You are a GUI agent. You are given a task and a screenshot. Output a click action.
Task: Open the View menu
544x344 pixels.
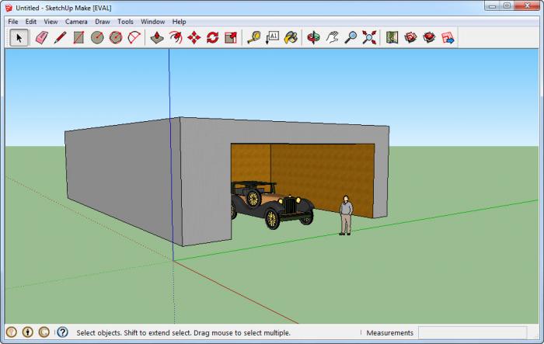point(51,22)
